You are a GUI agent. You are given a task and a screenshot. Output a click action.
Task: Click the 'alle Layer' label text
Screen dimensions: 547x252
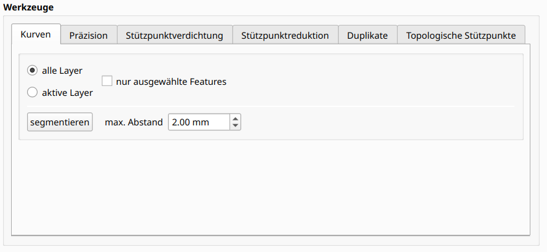point(62,71)
